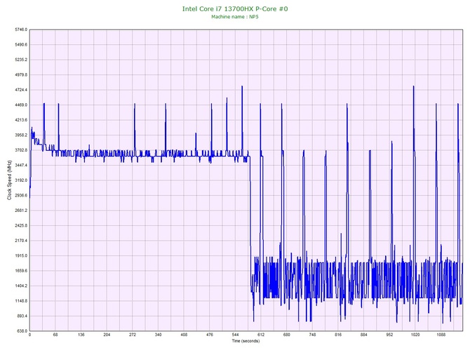Click the 1659.6 y-axis value
470x353 pixels.
point(21,271)
